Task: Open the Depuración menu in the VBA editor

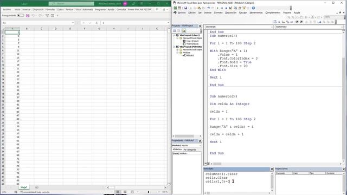Action: click(231, 12)
